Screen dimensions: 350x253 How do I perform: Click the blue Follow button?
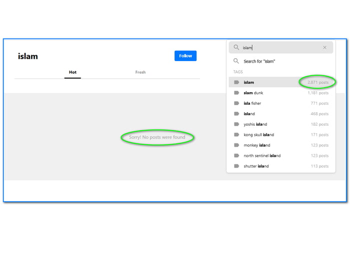coord(185,56)
